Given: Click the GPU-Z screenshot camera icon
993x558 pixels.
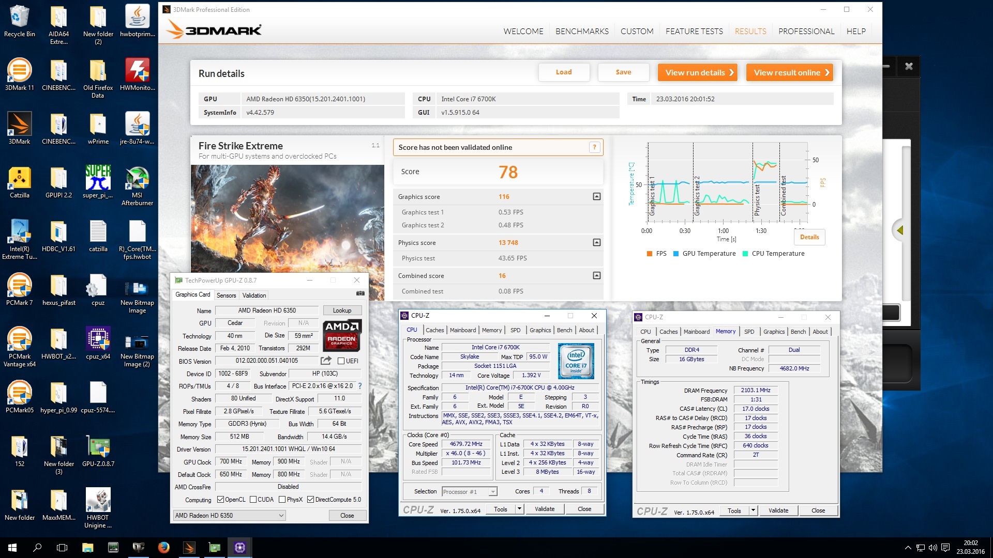Looking at the screenshot, I should tap(360, 293).
